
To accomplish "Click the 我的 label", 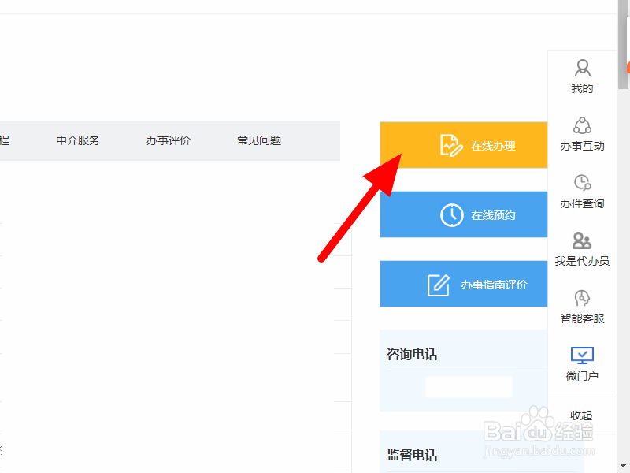I will tap(582, 88).
